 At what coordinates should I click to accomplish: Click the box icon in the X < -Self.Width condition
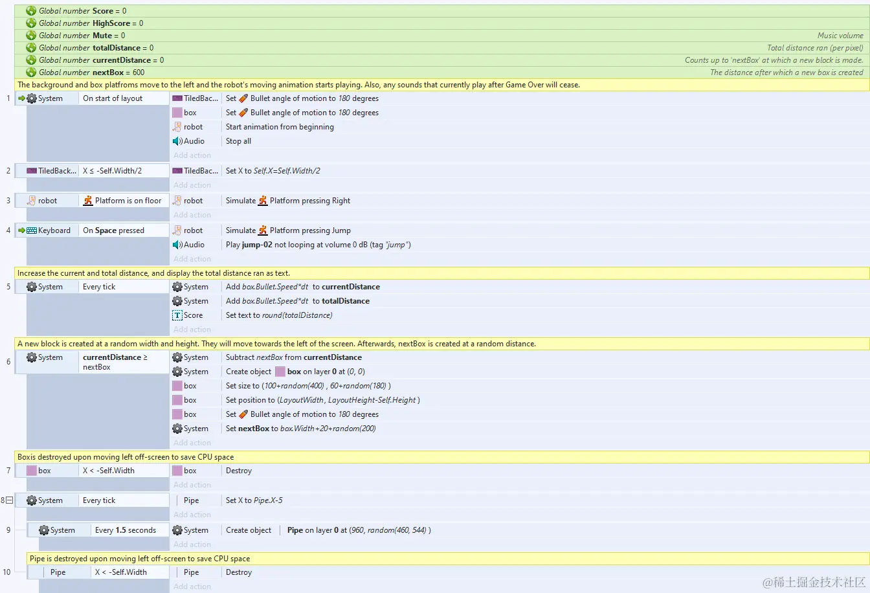pos(32,471)
